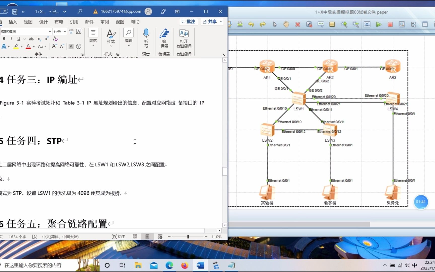The width and height of the screenshot is (435, 272).
Task: Click the phonetic guide (wén) icon
Action: point(71,31)
